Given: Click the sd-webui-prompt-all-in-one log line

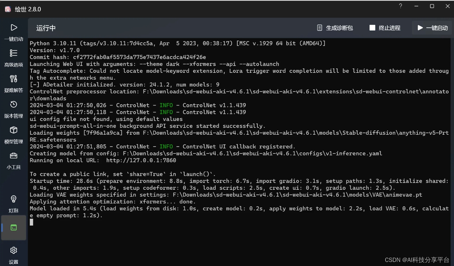Looking at the screenshot, I should point(147,126).
